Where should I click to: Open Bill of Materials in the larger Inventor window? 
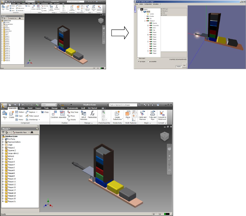coord(84,115)
